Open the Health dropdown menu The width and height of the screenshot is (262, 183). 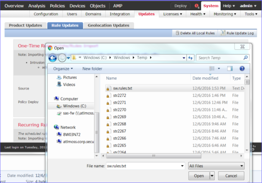[x=198, y=14]
